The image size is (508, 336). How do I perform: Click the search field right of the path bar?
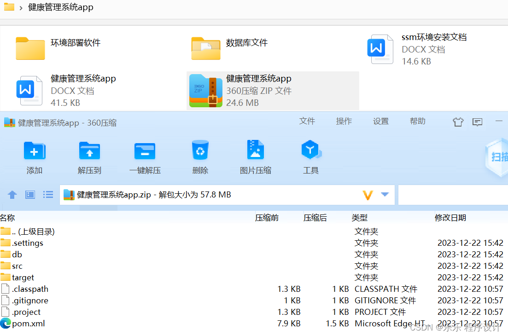click(453, 195)
